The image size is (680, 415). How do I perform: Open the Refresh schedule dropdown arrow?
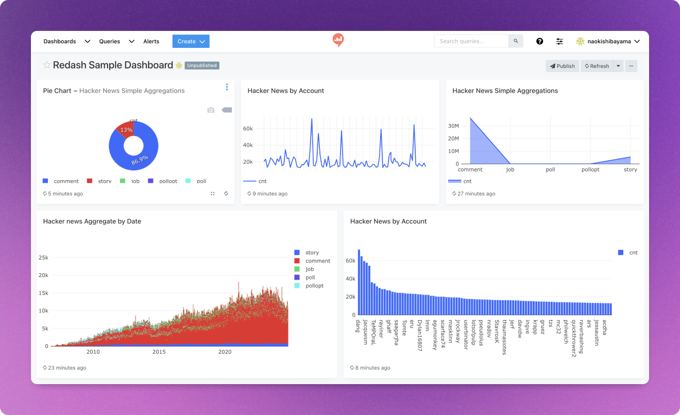point(618,66)
